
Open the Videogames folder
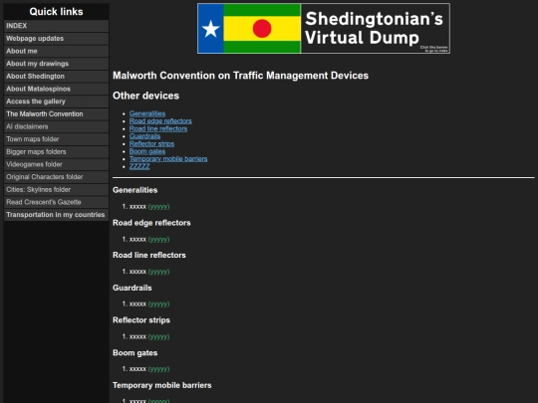click(x=56, y=164)
